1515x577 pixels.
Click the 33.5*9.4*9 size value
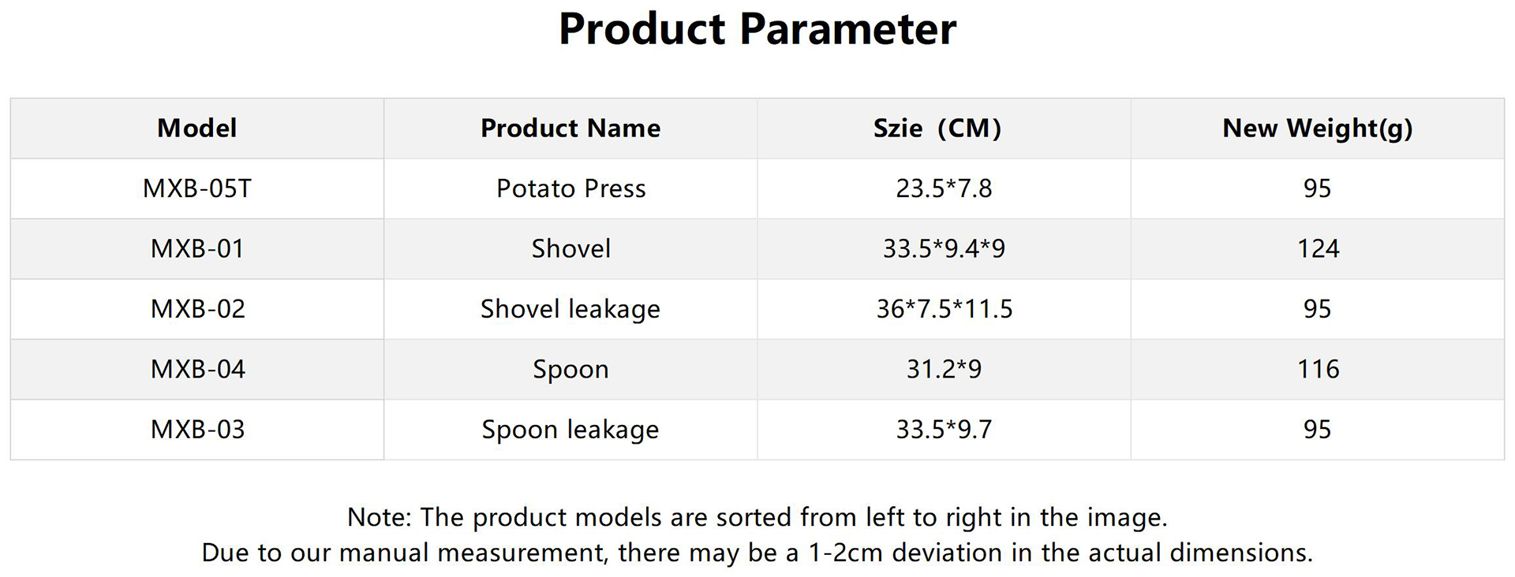click(x=944, y=249)
